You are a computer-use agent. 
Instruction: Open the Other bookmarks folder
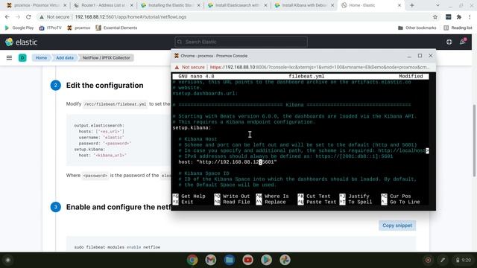(417, 28)
